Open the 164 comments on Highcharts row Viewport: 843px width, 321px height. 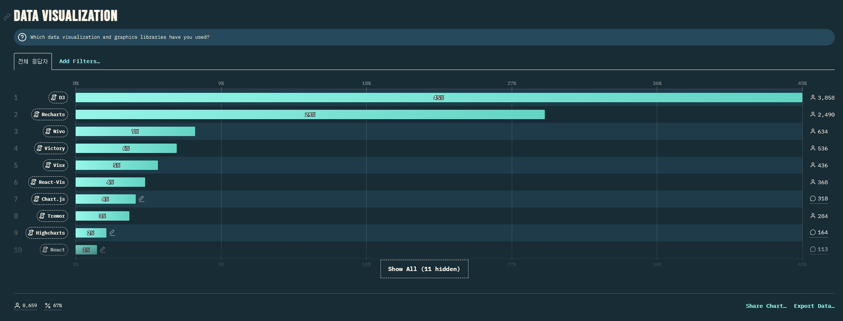(x=819, y=232)
